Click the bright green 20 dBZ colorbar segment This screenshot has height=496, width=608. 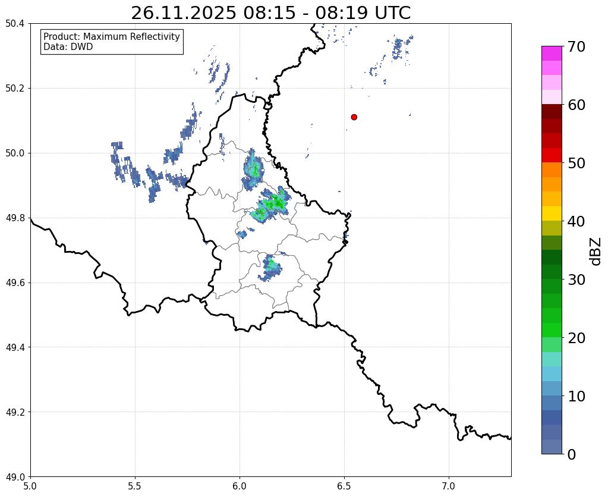pos(552,330)
